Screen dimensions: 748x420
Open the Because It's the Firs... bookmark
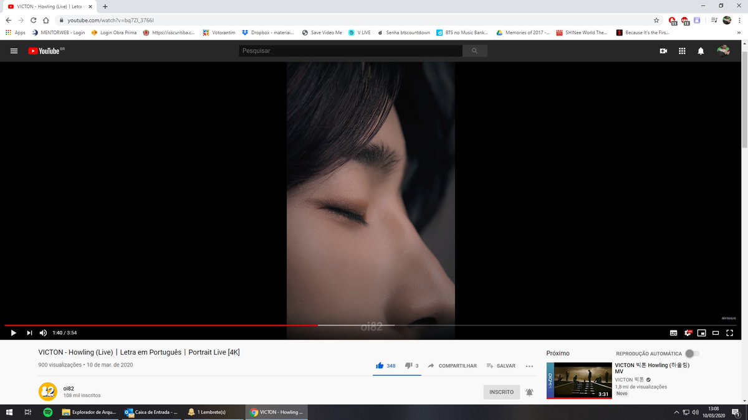(642, 32)
